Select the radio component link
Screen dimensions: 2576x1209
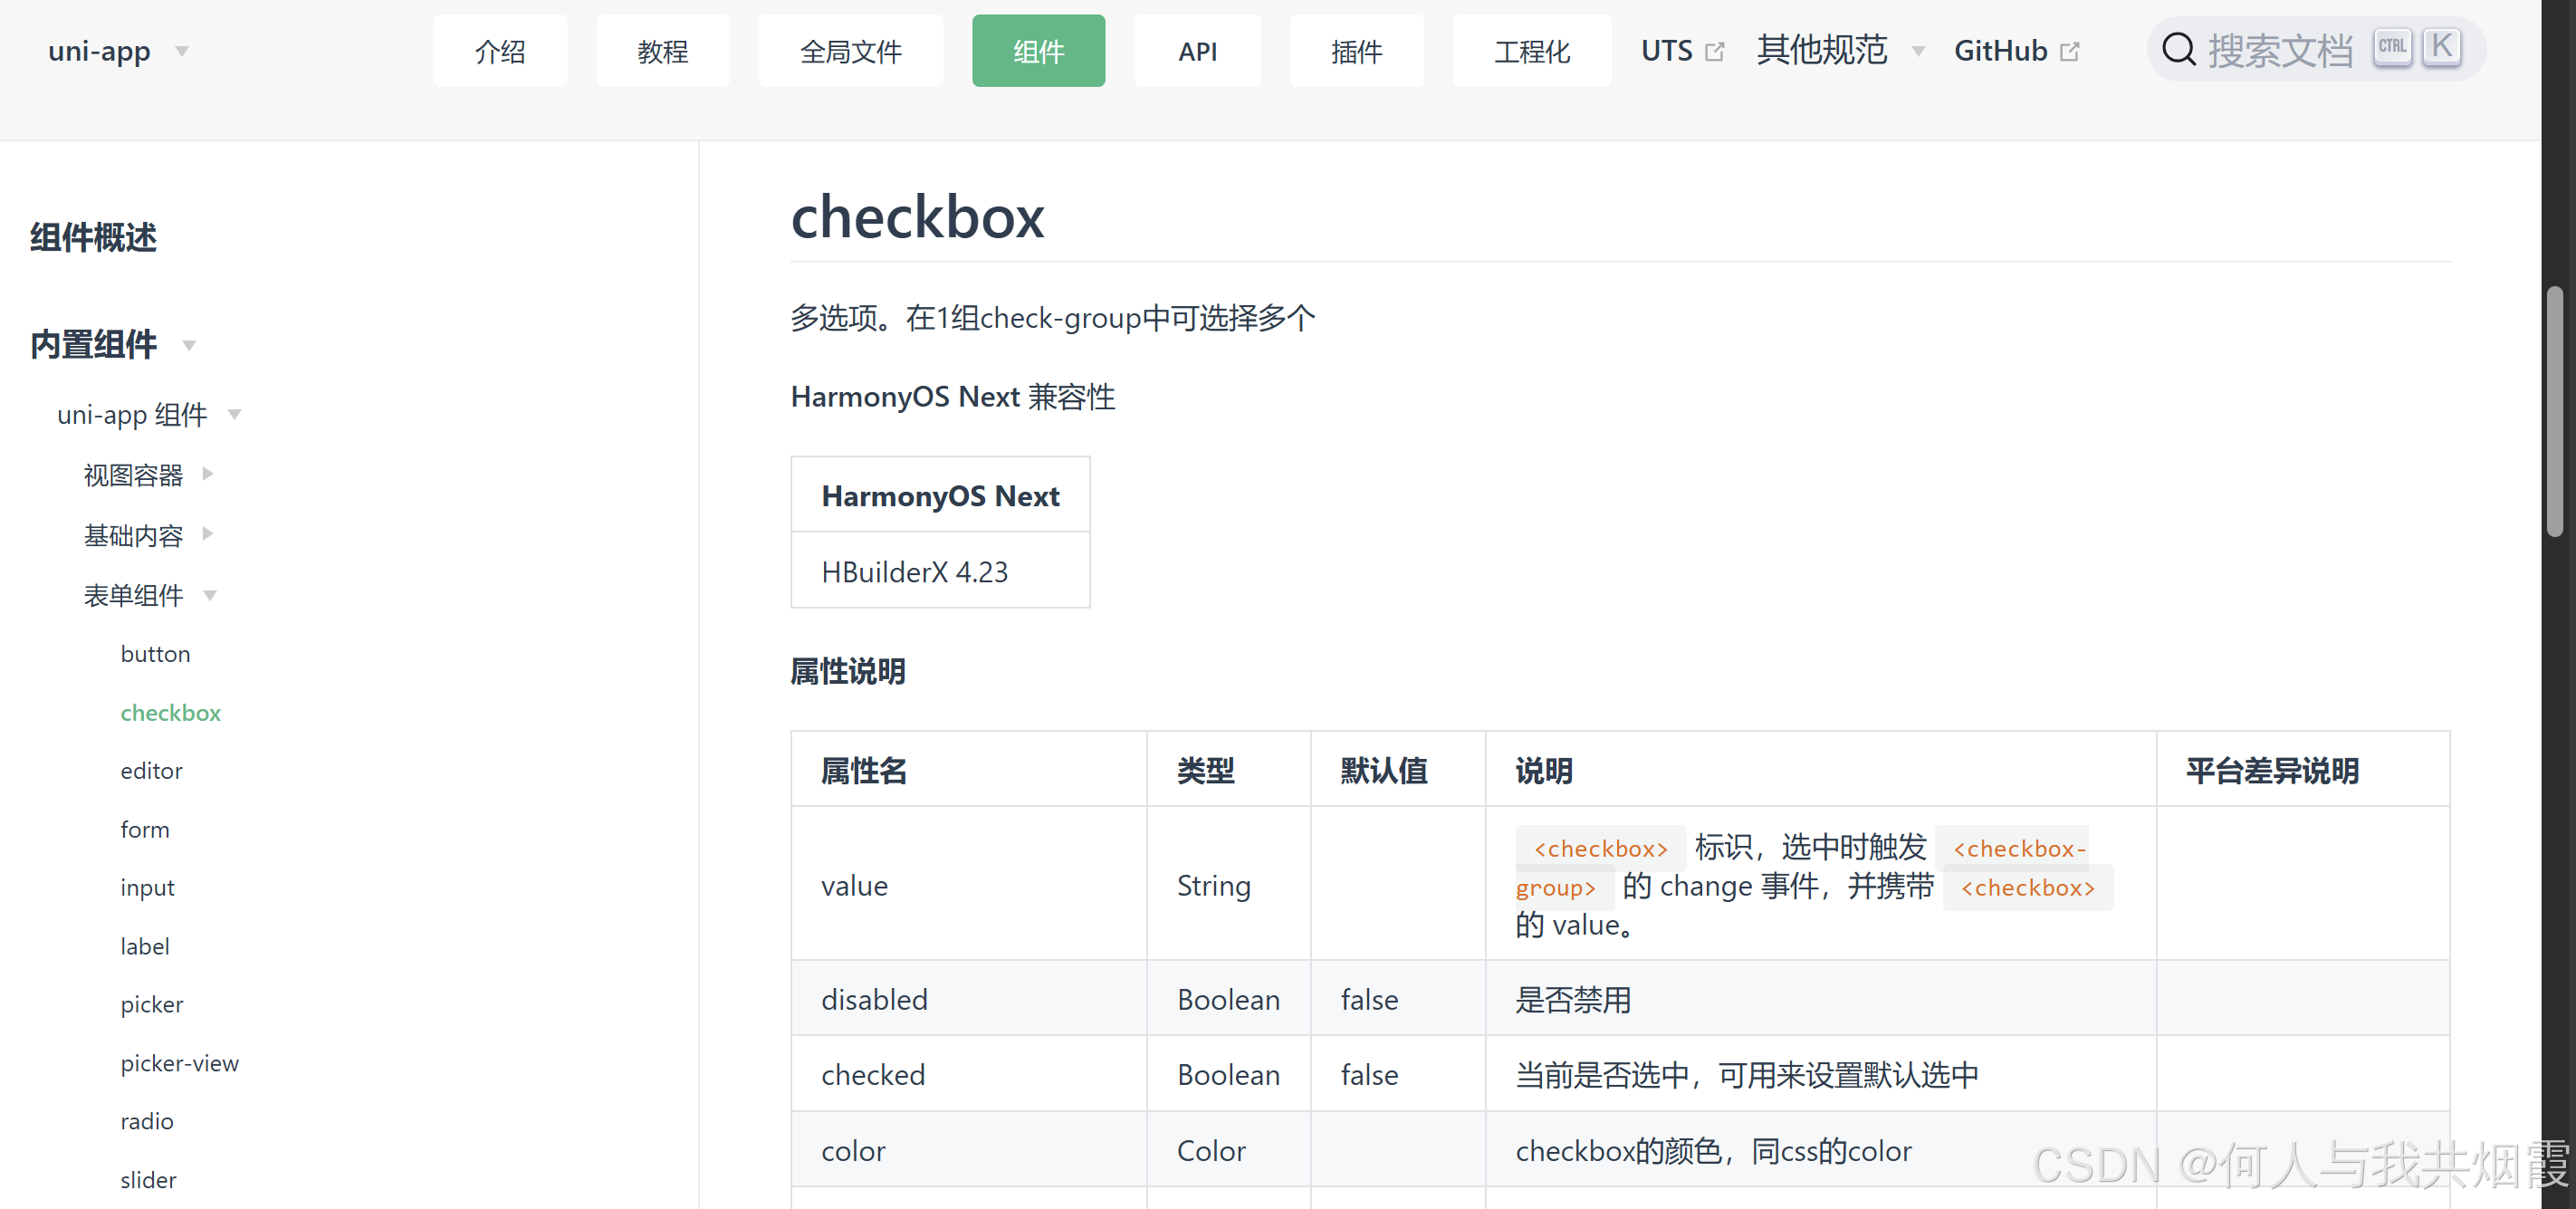pos(146,1120)
